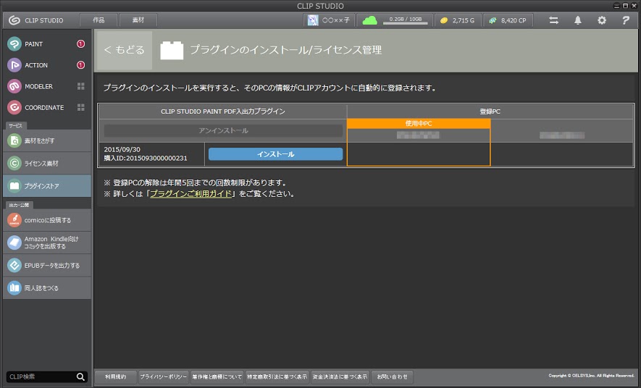Open 資金決済法に基づく表示 in the footer

340,376
